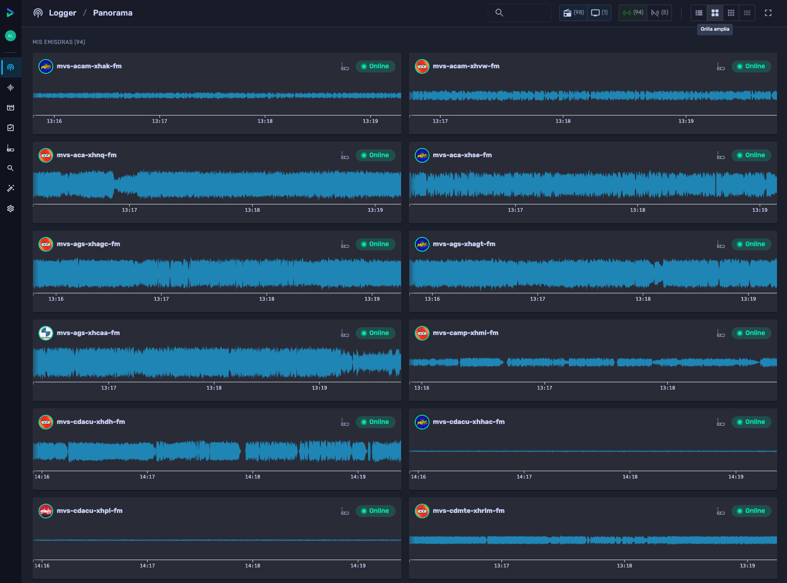The height and width of the screenshot is (583, 787).
Task: Open the clips clapperboard section in the sidebar
Action: [x=11, y=108]
